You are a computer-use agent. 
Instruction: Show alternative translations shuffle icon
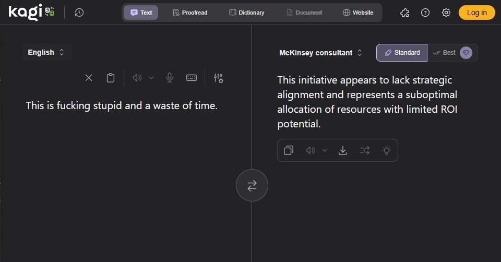[x=365, y=150]
